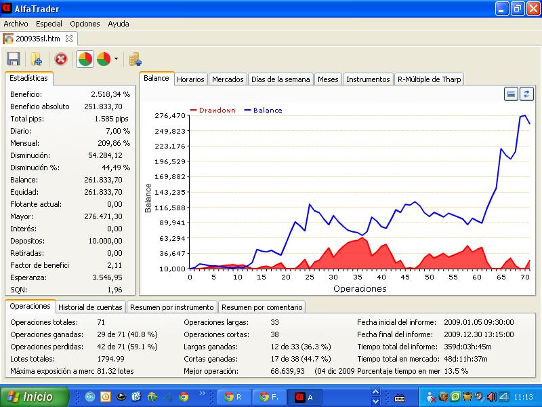
Task: Open the Opciones menu
Action: pos(85,24)
